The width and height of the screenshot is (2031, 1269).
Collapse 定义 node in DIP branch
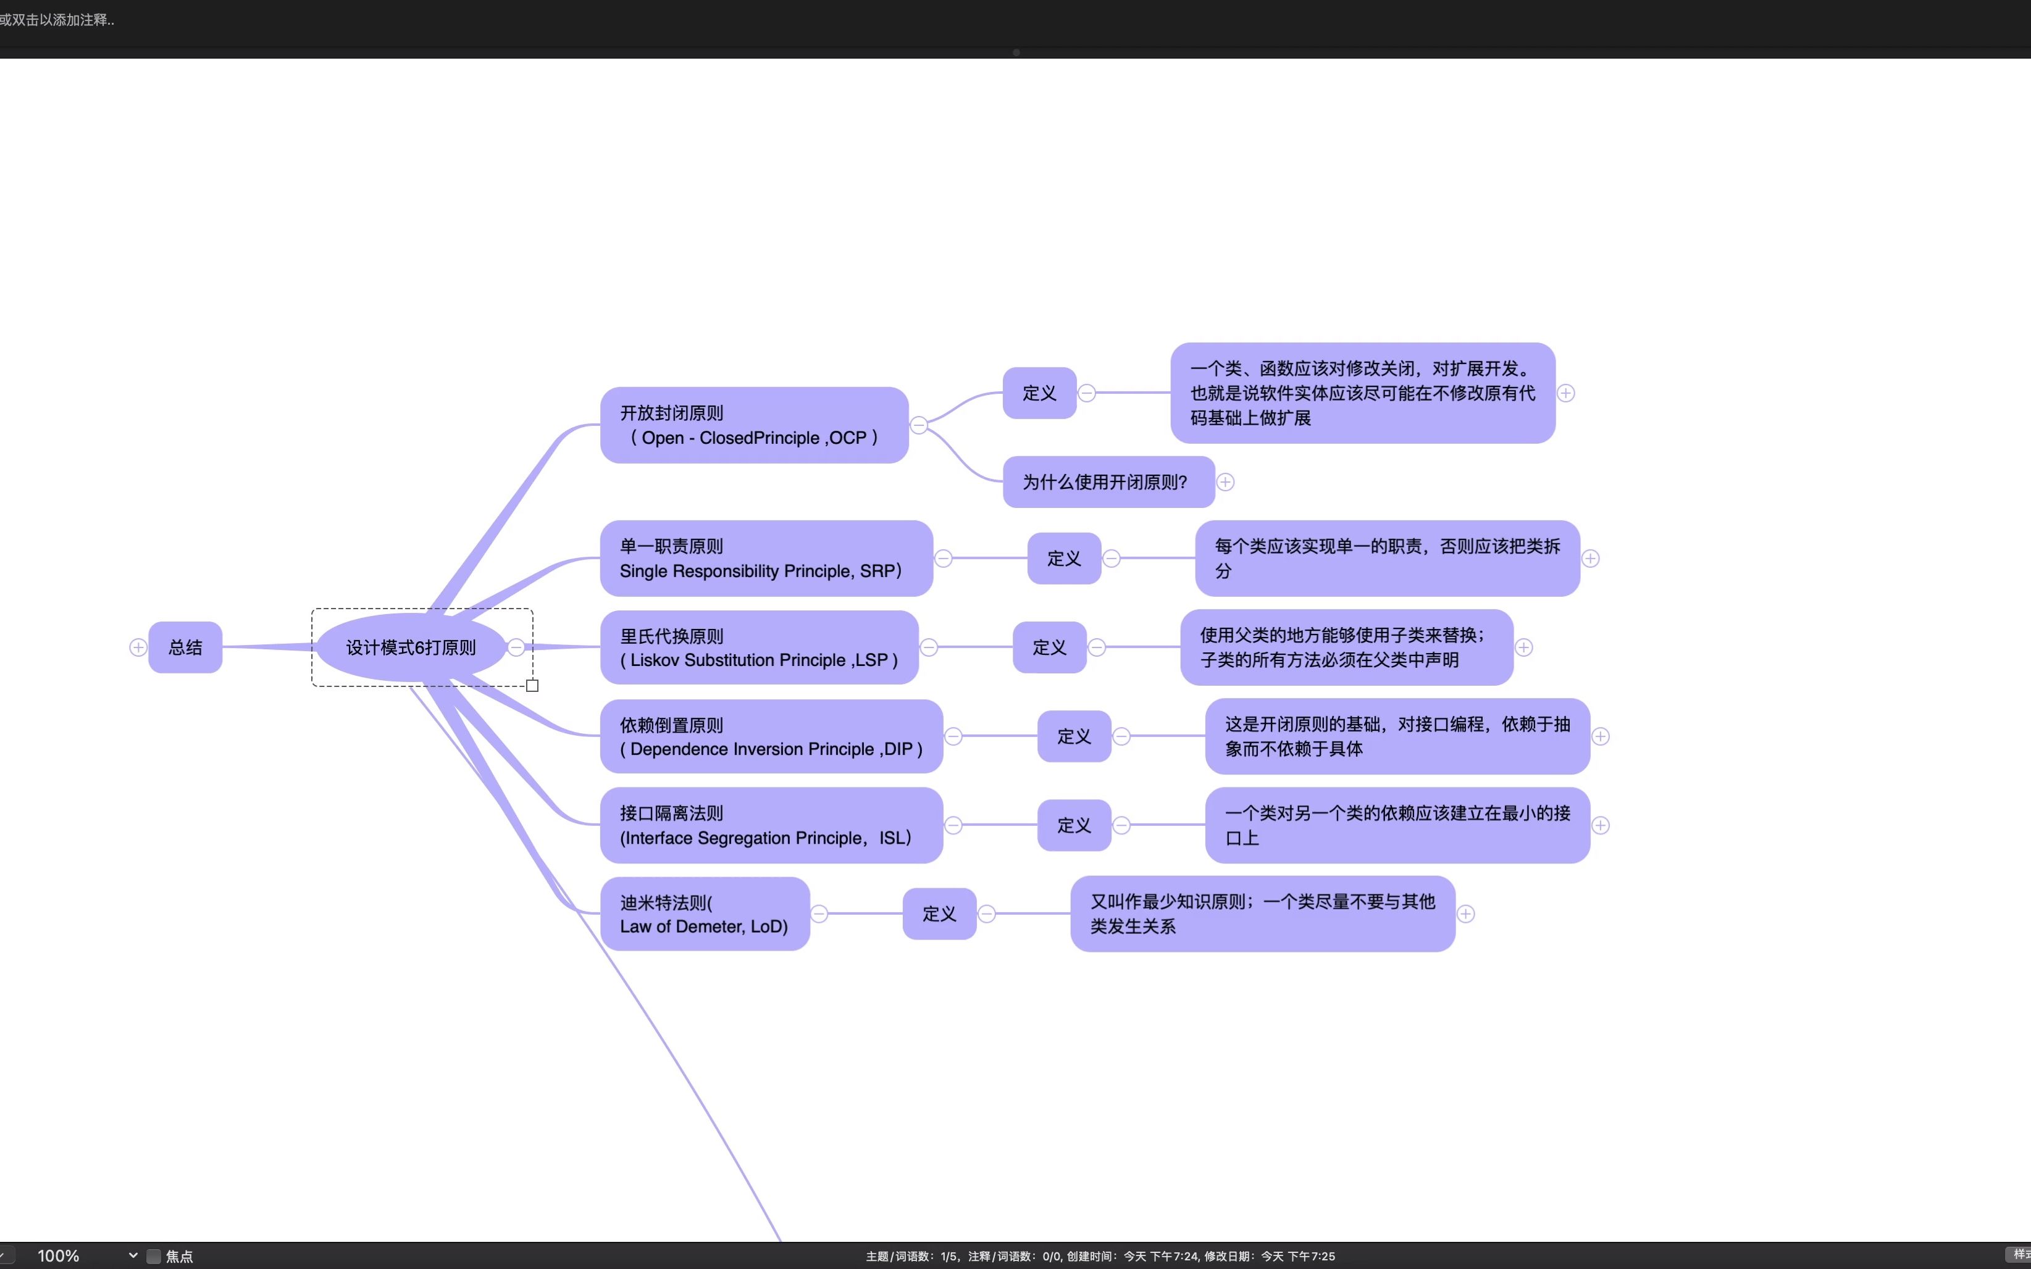1121,736
